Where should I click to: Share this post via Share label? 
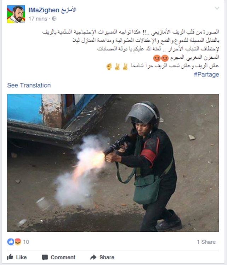[x=107, y=258]
